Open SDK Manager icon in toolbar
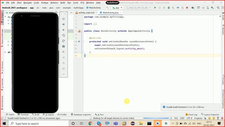Screen dimensions: 225x127 pyautogui.click(x=212, y=8)
